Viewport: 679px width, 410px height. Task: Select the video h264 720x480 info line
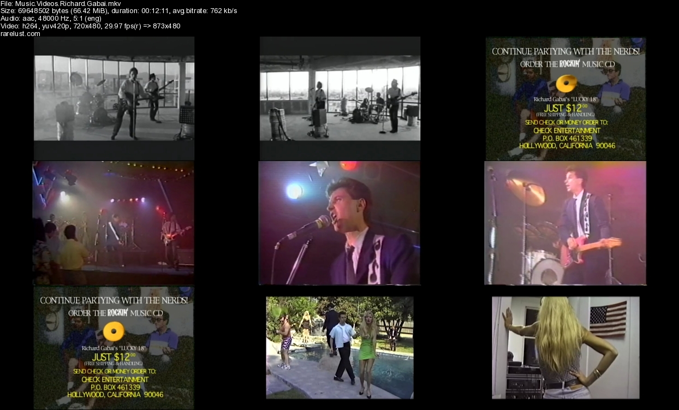tap(90, 26)
